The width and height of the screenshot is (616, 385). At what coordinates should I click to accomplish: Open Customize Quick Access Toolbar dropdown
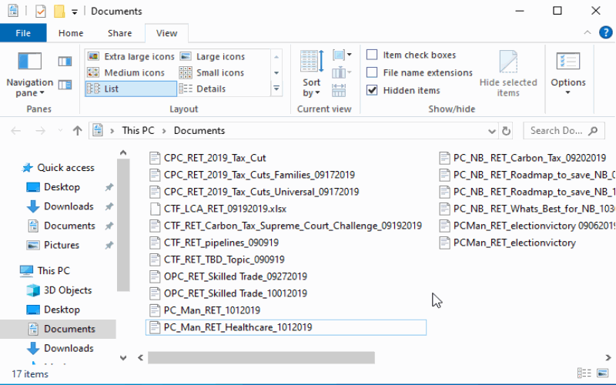coord(74,12)
